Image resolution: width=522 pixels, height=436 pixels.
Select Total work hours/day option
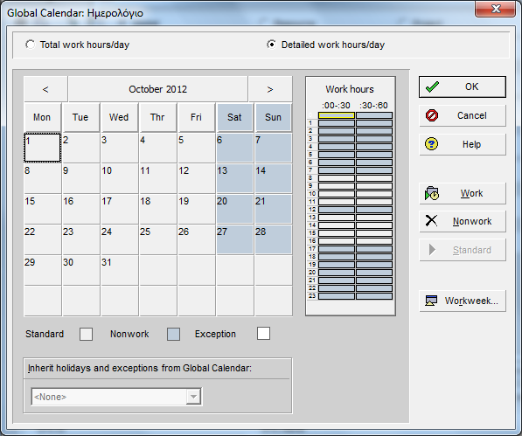(x=31, y=45)
